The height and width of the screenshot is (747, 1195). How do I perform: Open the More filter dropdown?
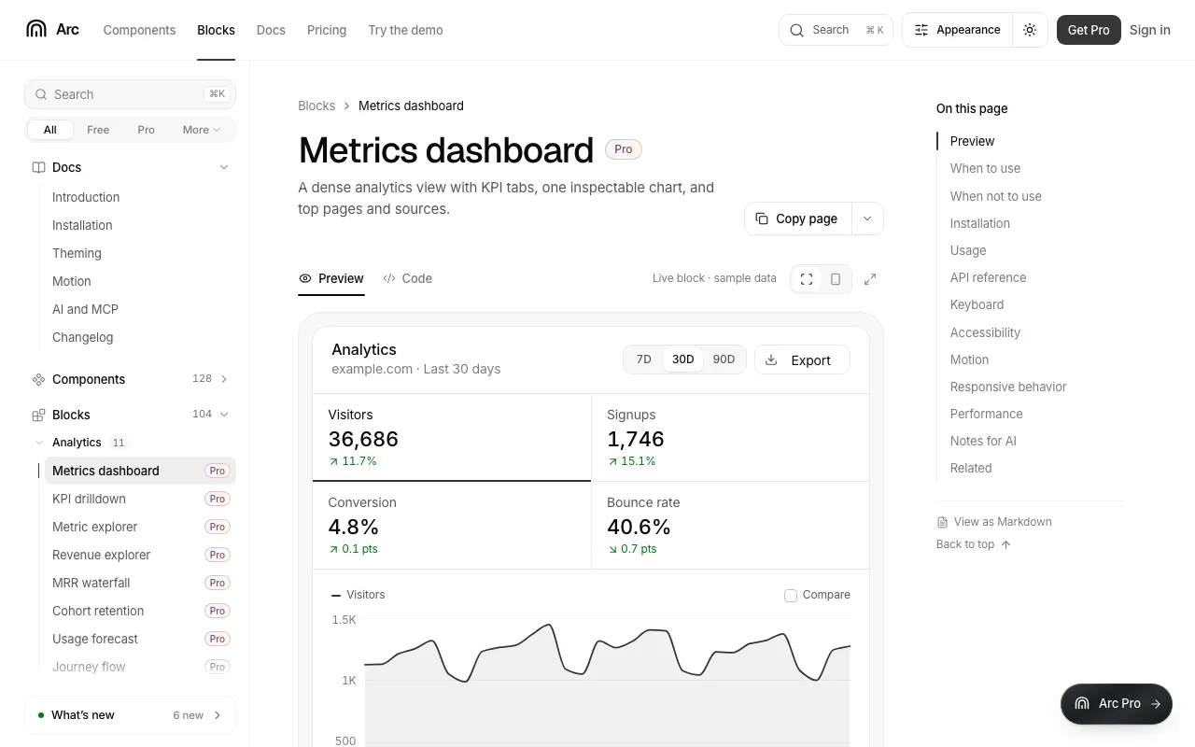click(202, 130)
